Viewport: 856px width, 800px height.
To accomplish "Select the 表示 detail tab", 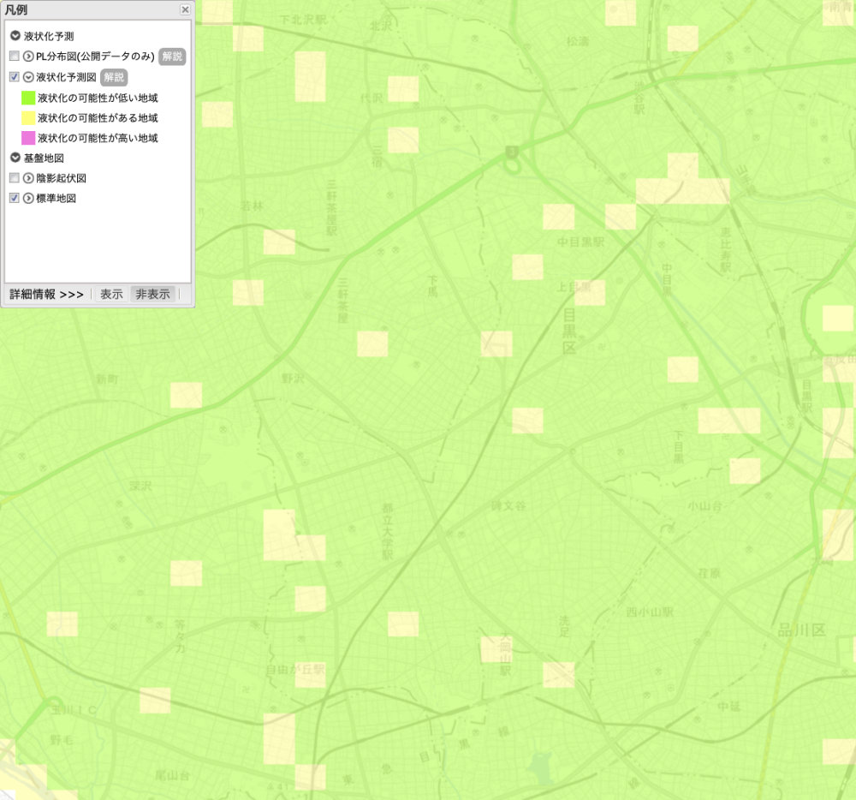I will coord(111,294).
